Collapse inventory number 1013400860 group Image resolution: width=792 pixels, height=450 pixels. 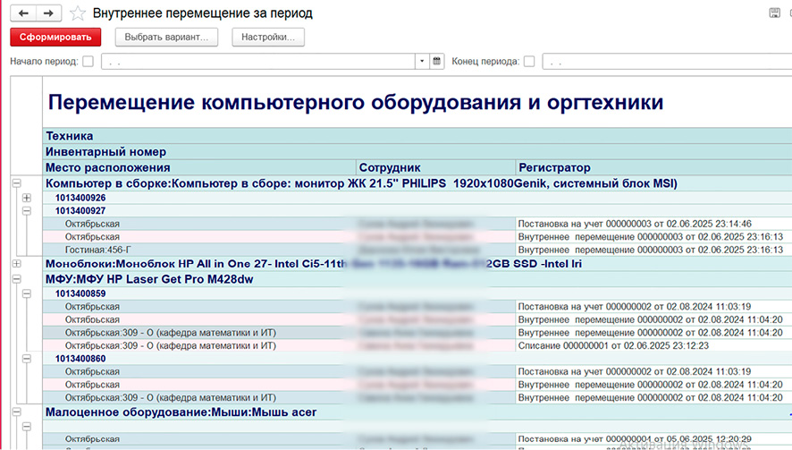pyautogui.click(x=27, y=358)
